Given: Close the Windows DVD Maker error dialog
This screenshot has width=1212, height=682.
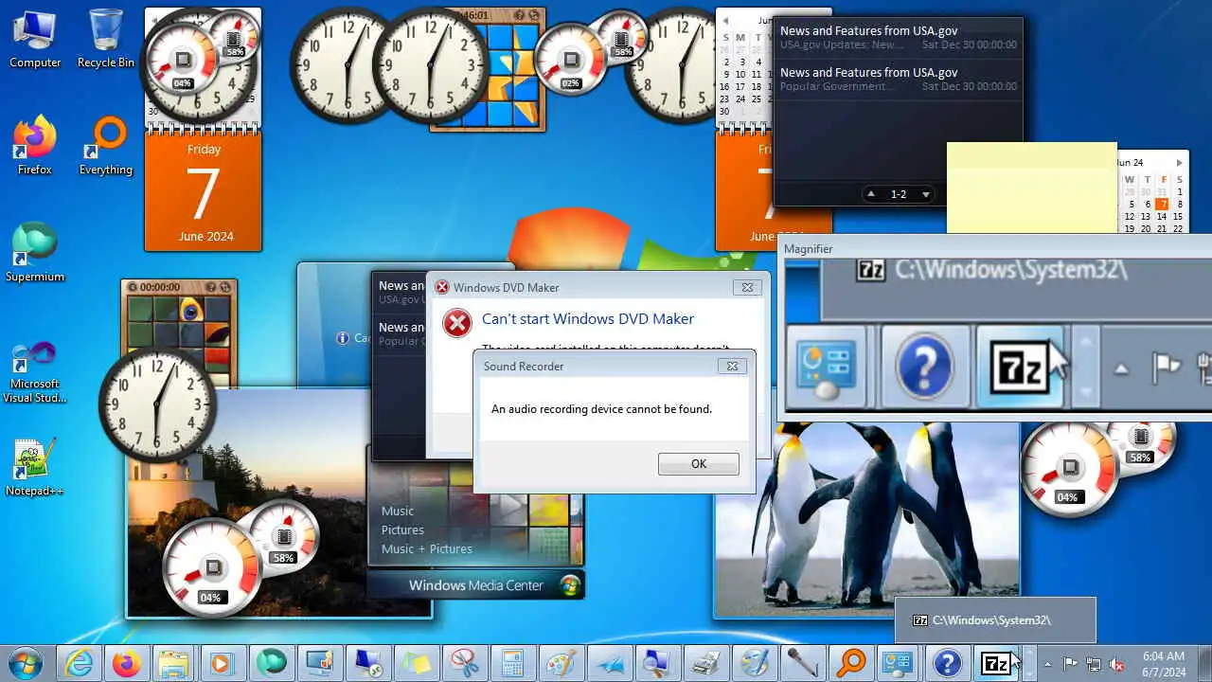Looking at the screenshot, I should pyautogui.click(x=747, y=287).
